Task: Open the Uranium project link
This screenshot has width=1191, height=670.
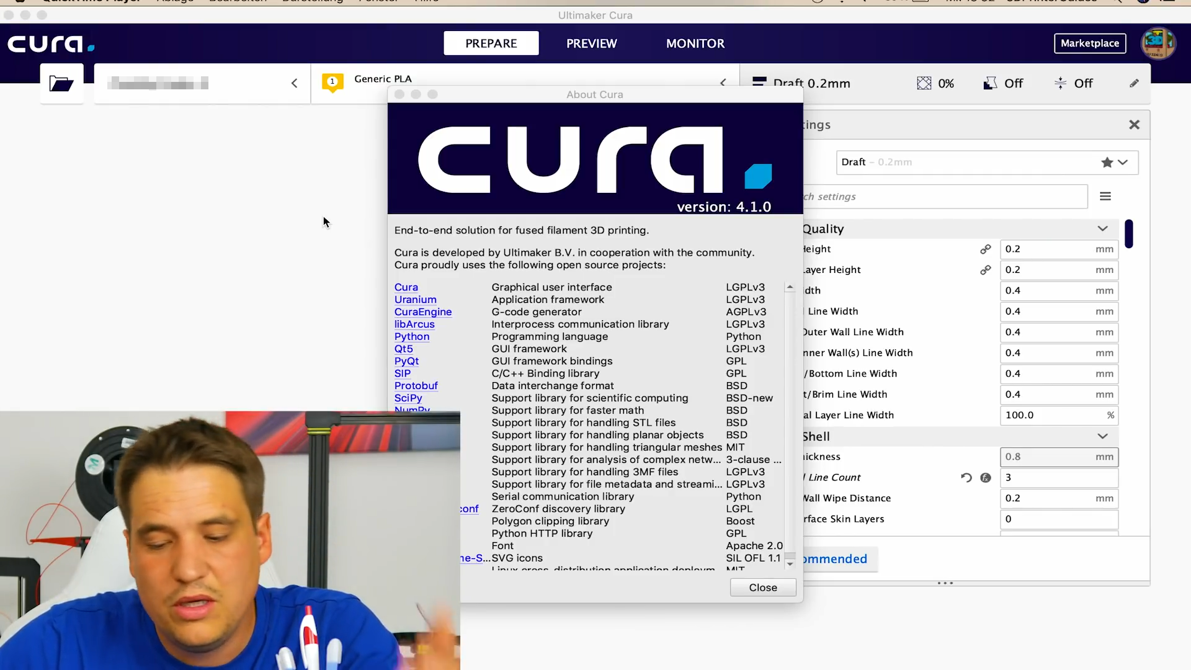Action: 416,300
